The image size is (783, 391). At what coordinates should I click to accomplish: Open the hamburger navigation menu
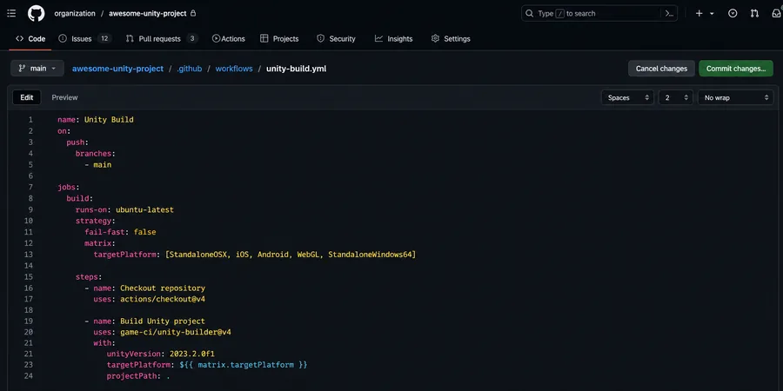11,13
